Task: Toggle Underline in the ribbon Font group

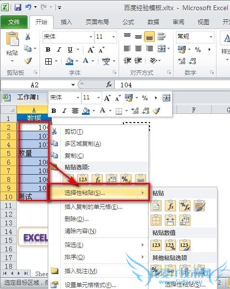Action: (70, 50)
